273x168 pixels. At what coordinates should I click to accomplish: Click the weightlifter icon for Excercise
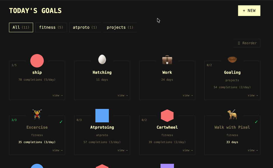(x=37, y=114)
